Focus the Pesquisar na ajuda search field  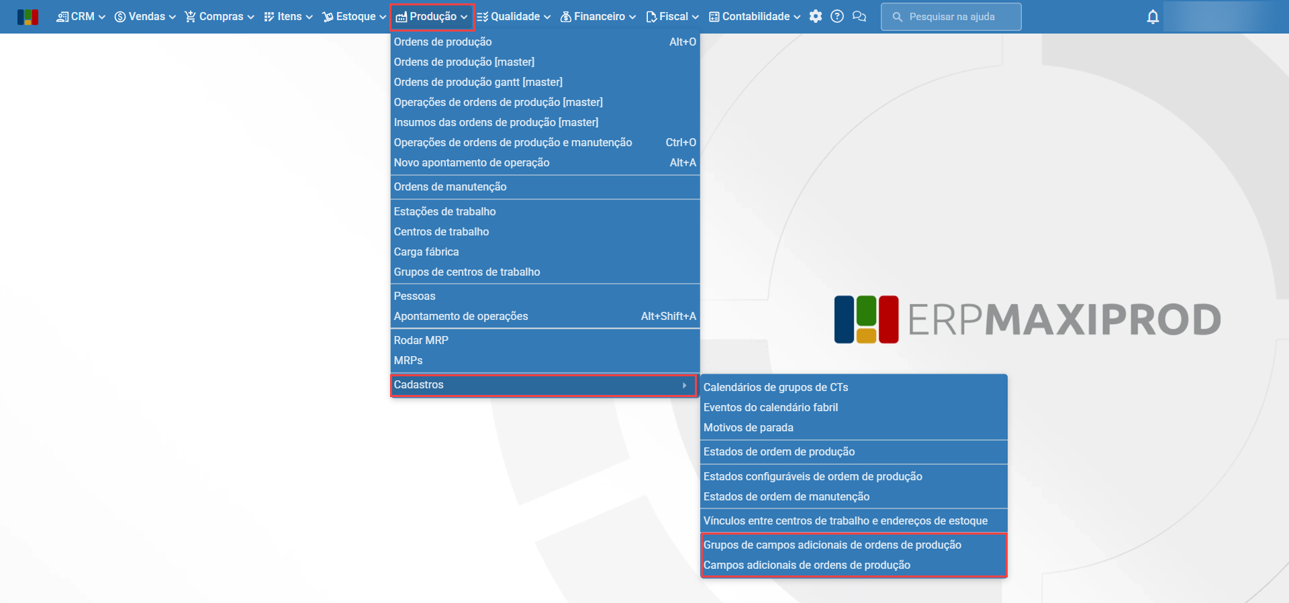pos(951,17)
